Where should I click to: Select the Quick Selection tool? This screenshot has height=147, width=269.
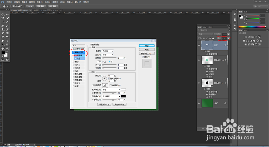7,18
